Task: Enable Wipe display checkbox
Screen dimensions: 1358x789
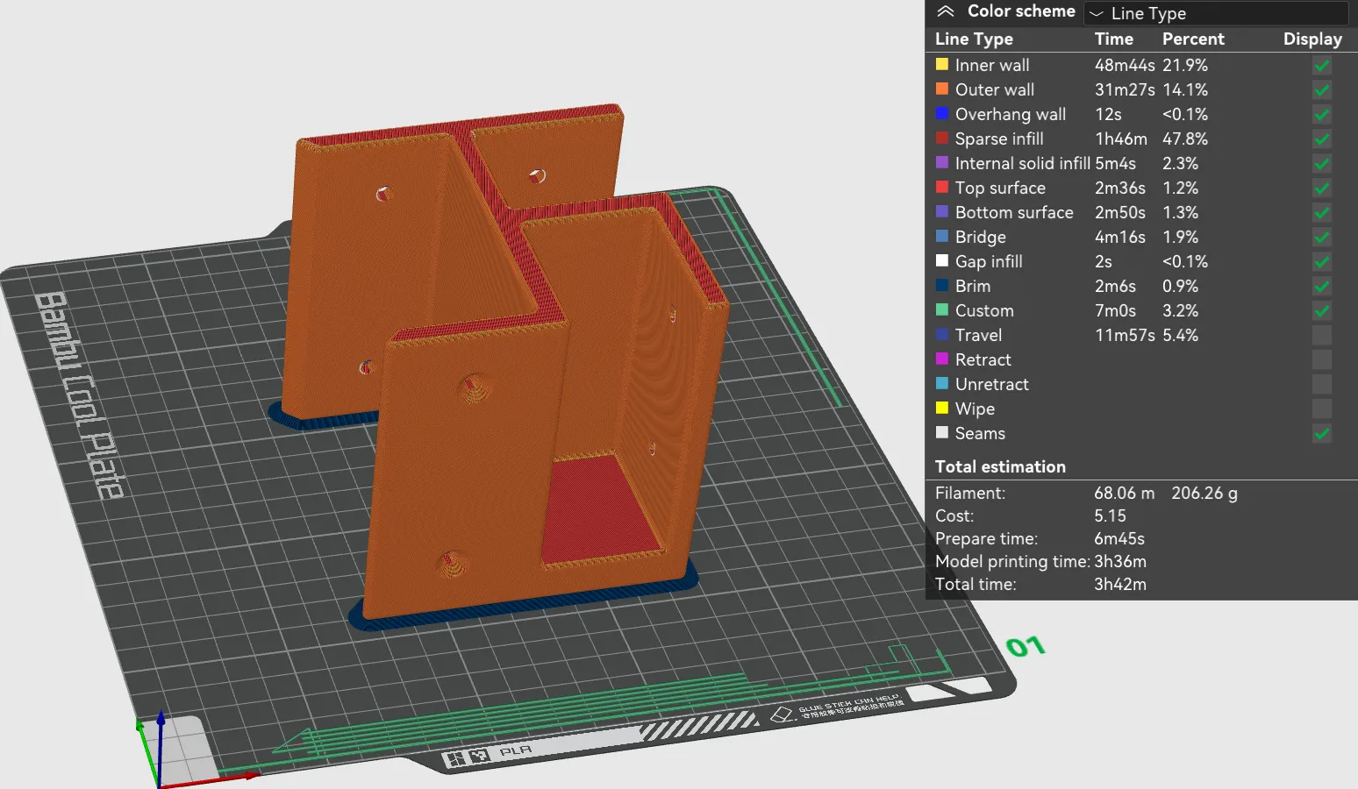Action: pos(1322,409)
